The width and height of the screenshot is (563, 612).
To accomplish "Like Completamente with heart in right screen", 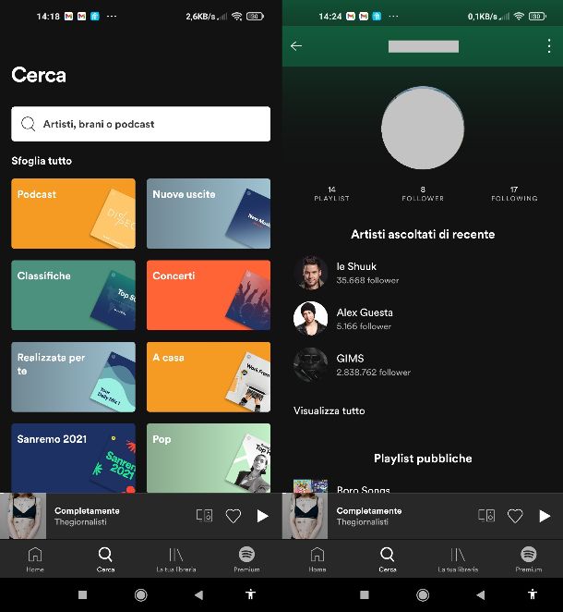I will (x=515, y=516).
